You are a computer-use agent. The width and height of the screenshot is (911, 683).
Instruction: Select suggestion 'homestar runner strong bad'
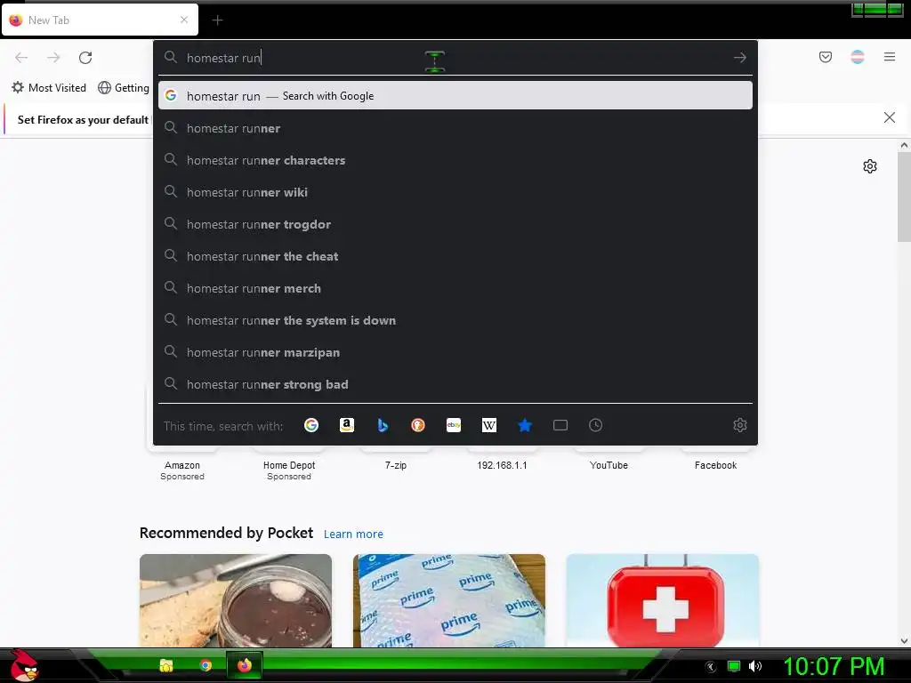click(x=455, y=384)
